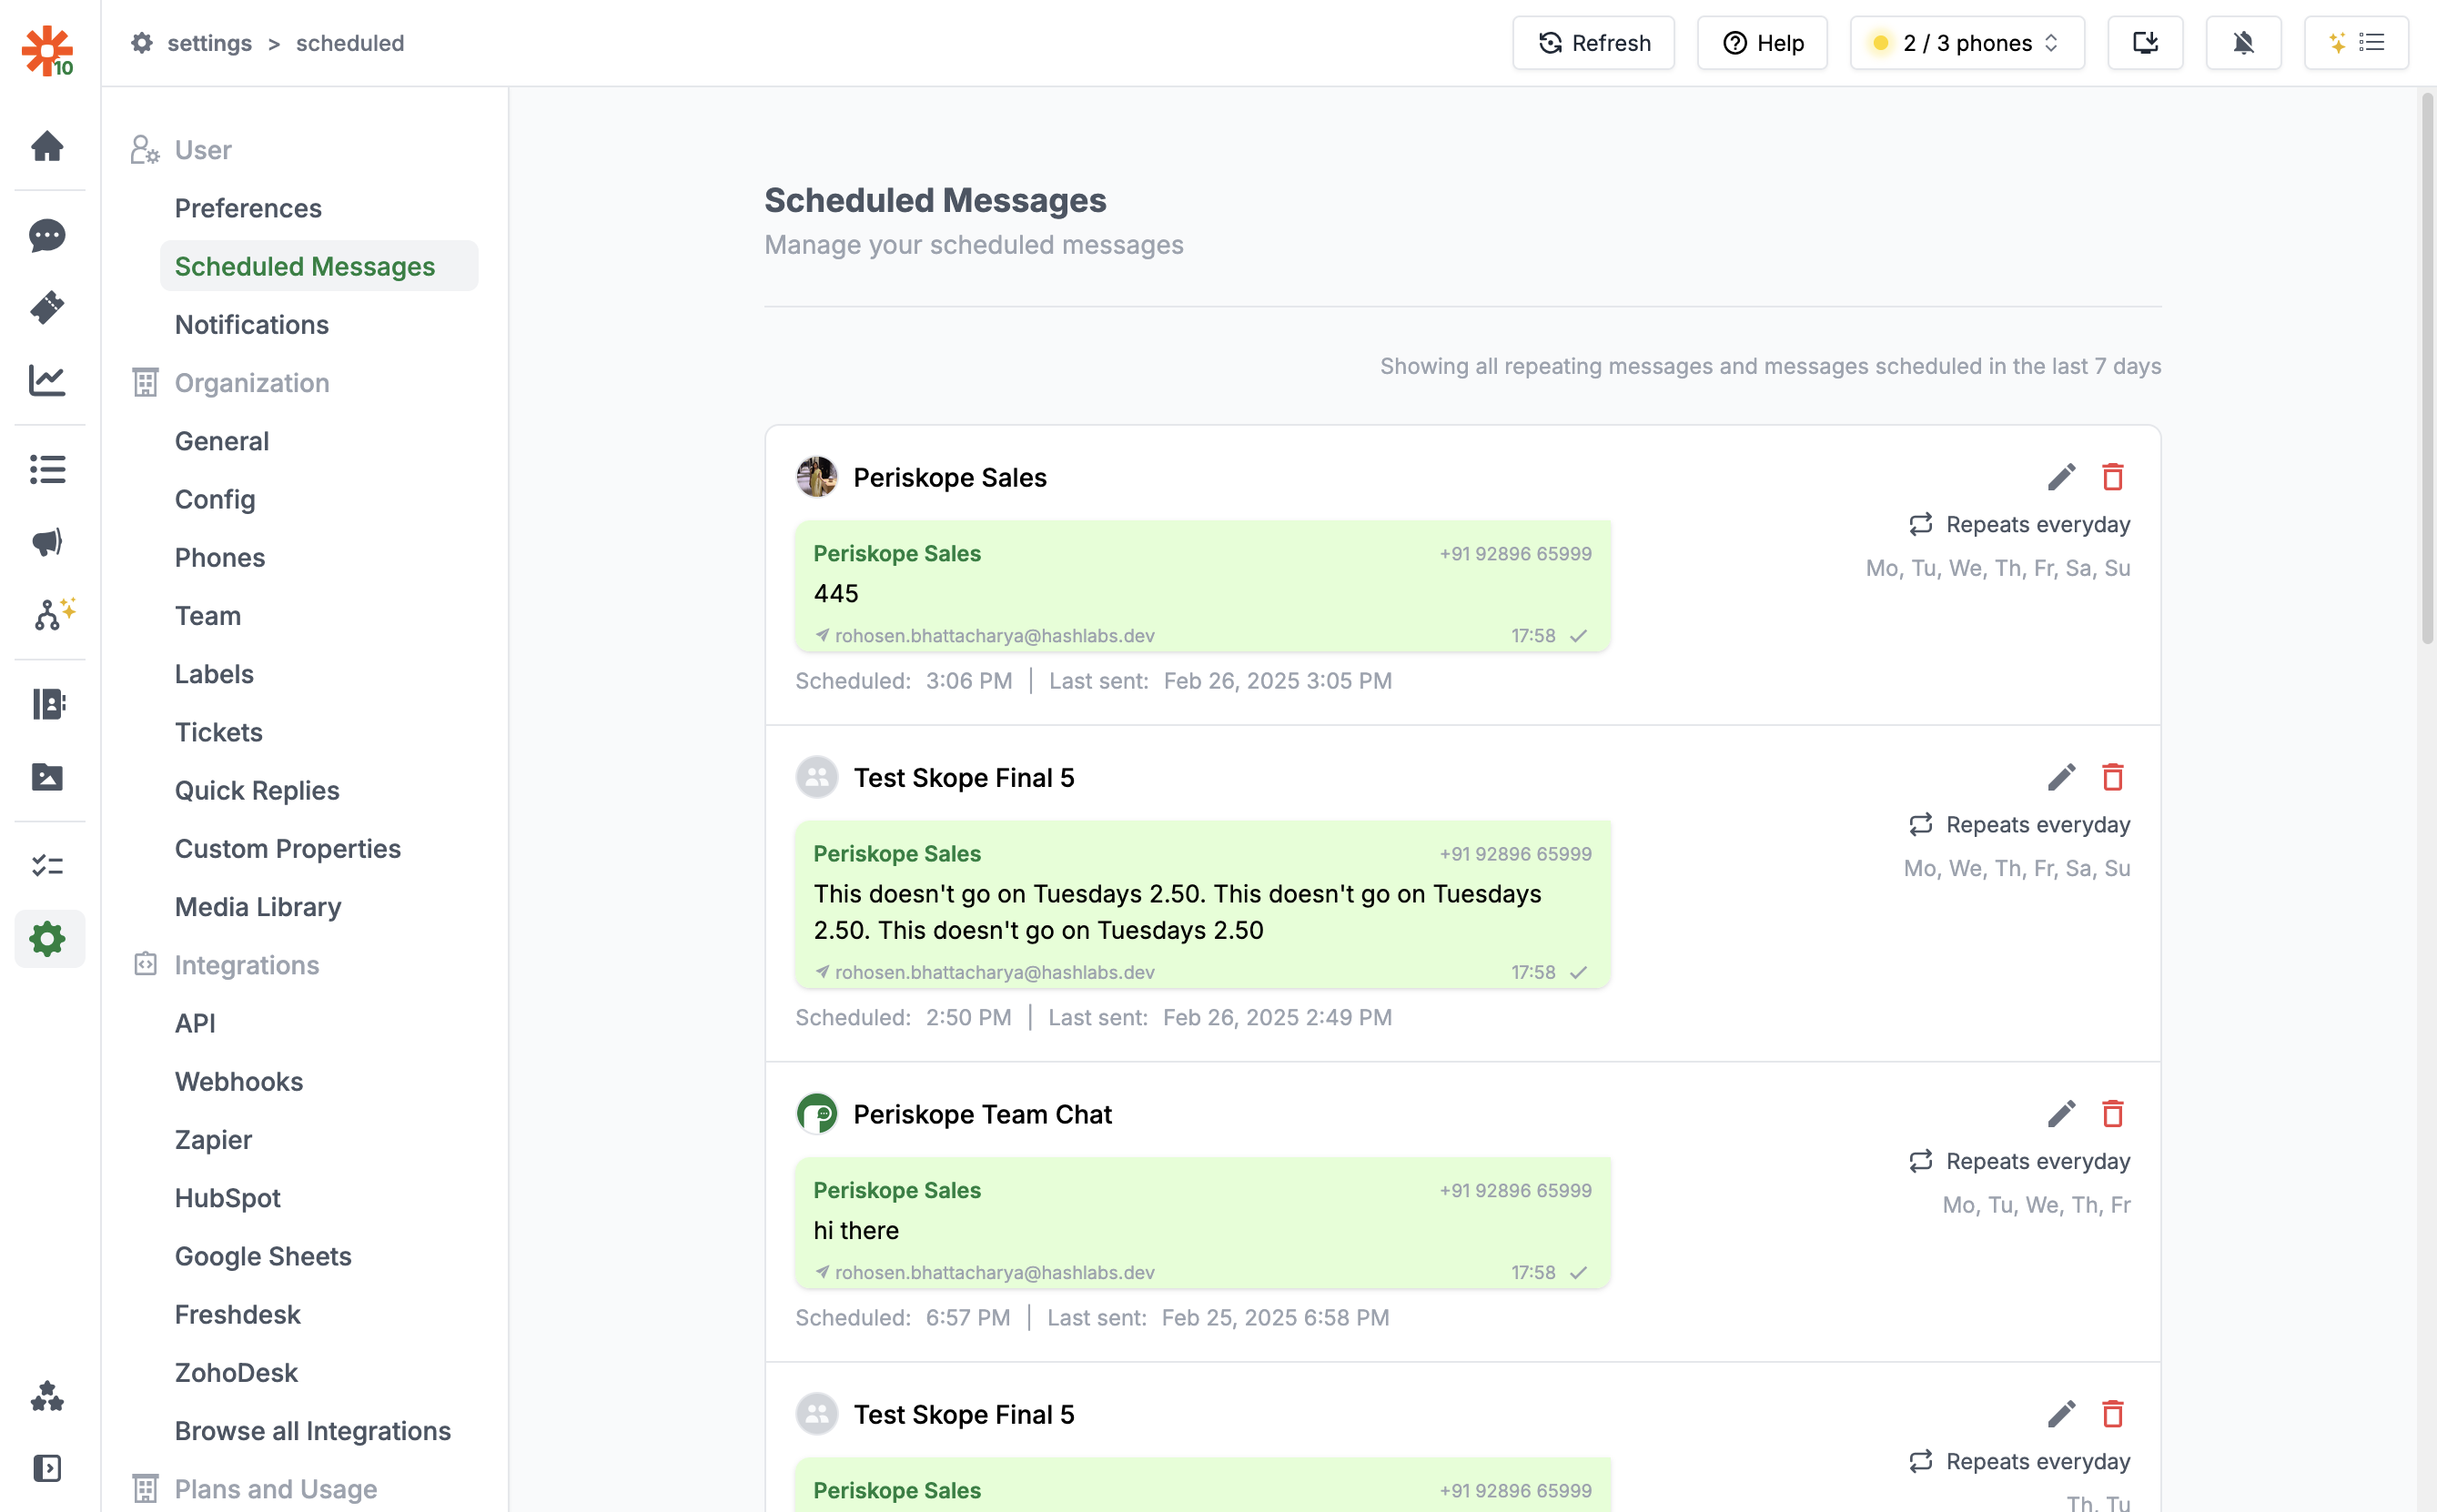This screenshot has height=1512, width=2437.
Task: Click the Periskope logo at top left
Action: coord(48,51)
